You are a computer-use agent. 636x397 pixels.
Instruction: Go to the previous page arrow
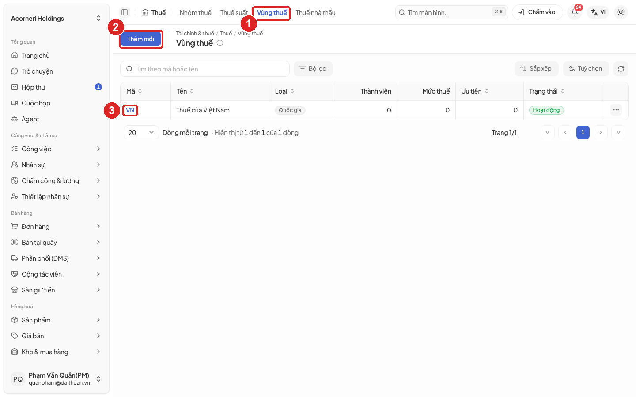565,132
